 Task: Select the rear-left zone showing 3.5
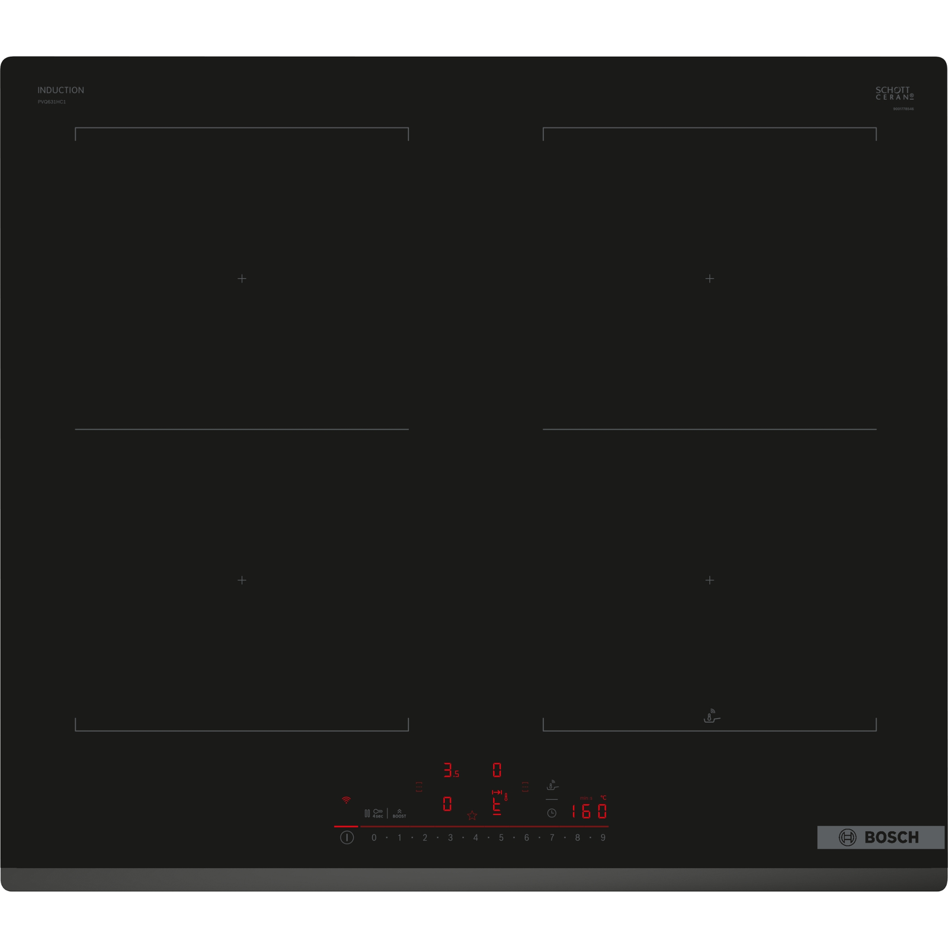[x=451, y=770]
